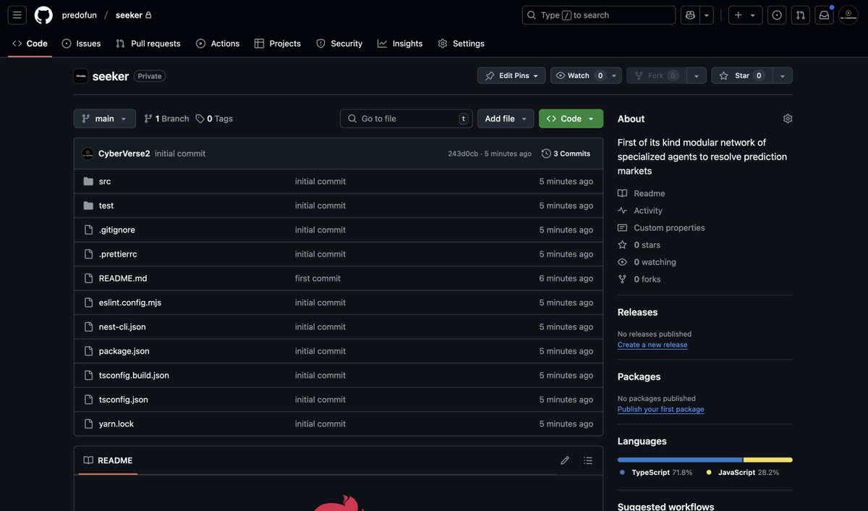Open the Readme link in About

(642, 193)
